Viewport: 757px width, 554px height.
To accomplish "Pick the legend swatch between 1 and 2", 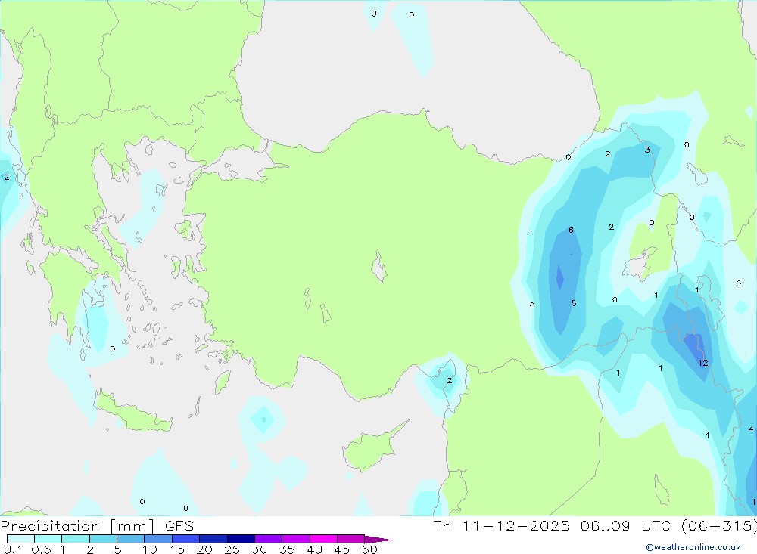I will pyautogui.click(x=76, y=539).
